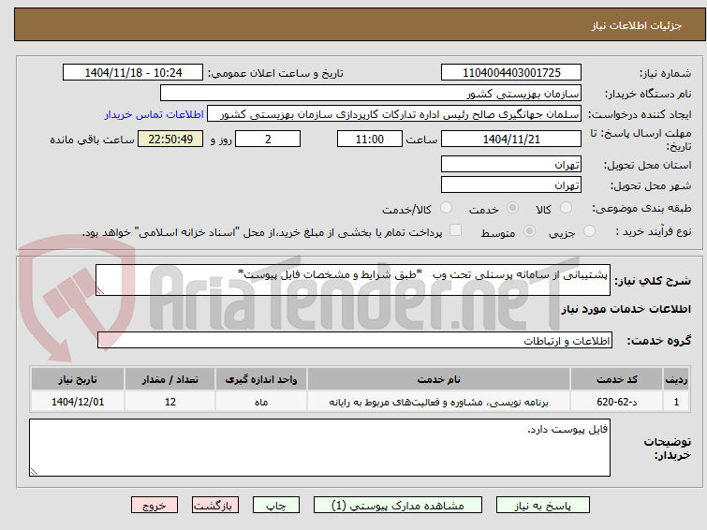Click the پاسخ به نیاز button
Viewport: 707px width, 530px height.
(x=543, y=506)
